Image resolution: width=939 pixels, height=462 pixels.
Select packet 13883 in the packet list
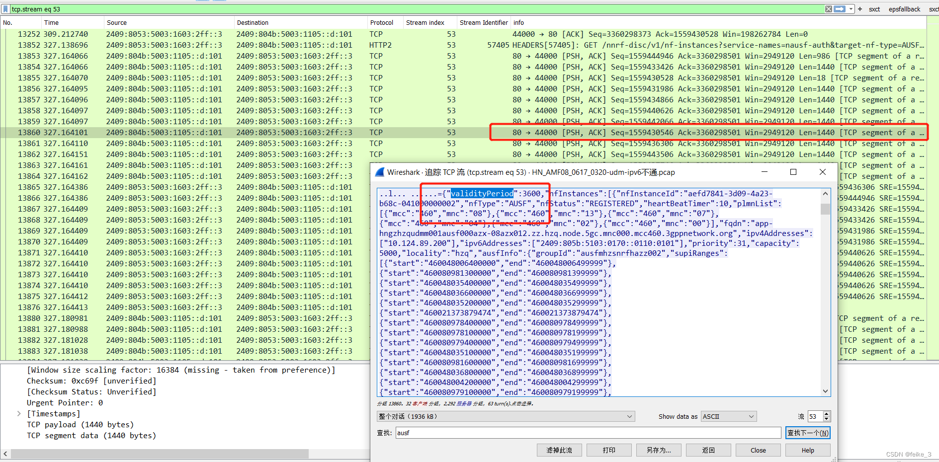185,351
